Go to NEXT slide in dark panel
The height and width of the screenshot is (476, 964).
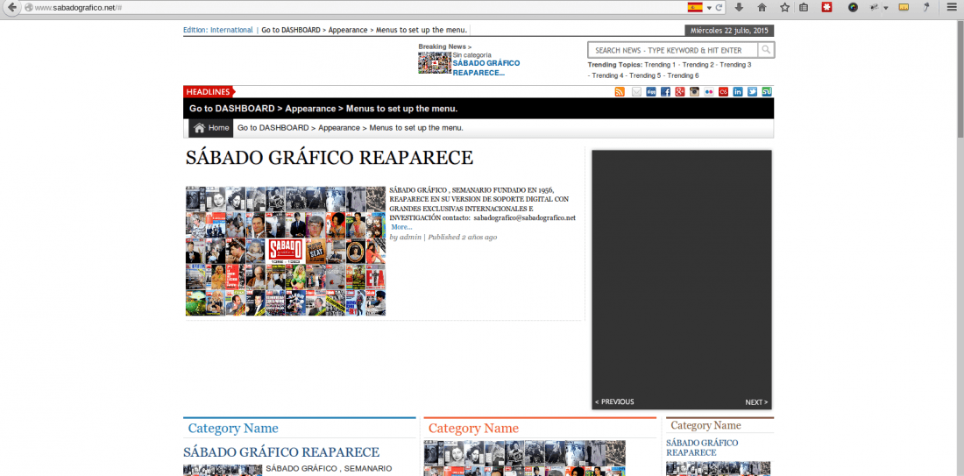[756, 402]
